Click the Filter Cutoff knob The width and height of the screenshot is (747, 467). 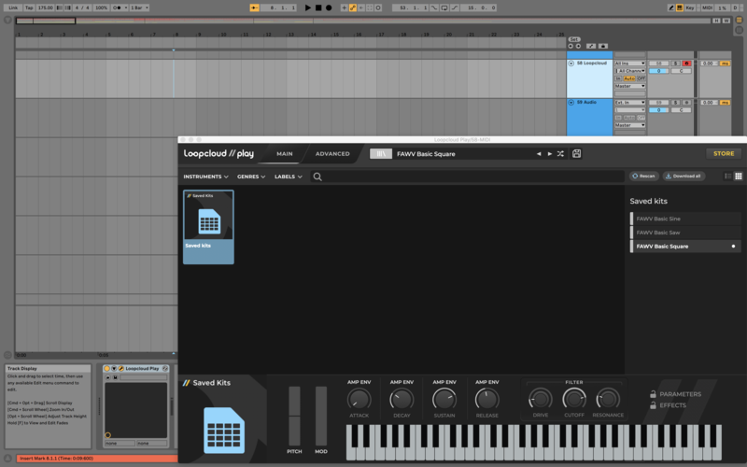(x=574, y=401)
